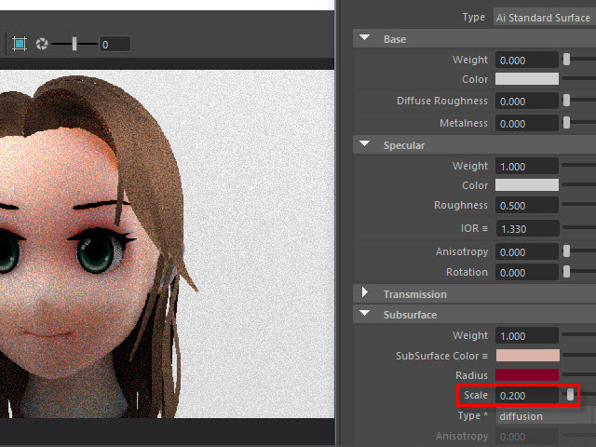Open the Ai Standard Surface type dropdown

[x=544, y=18]
